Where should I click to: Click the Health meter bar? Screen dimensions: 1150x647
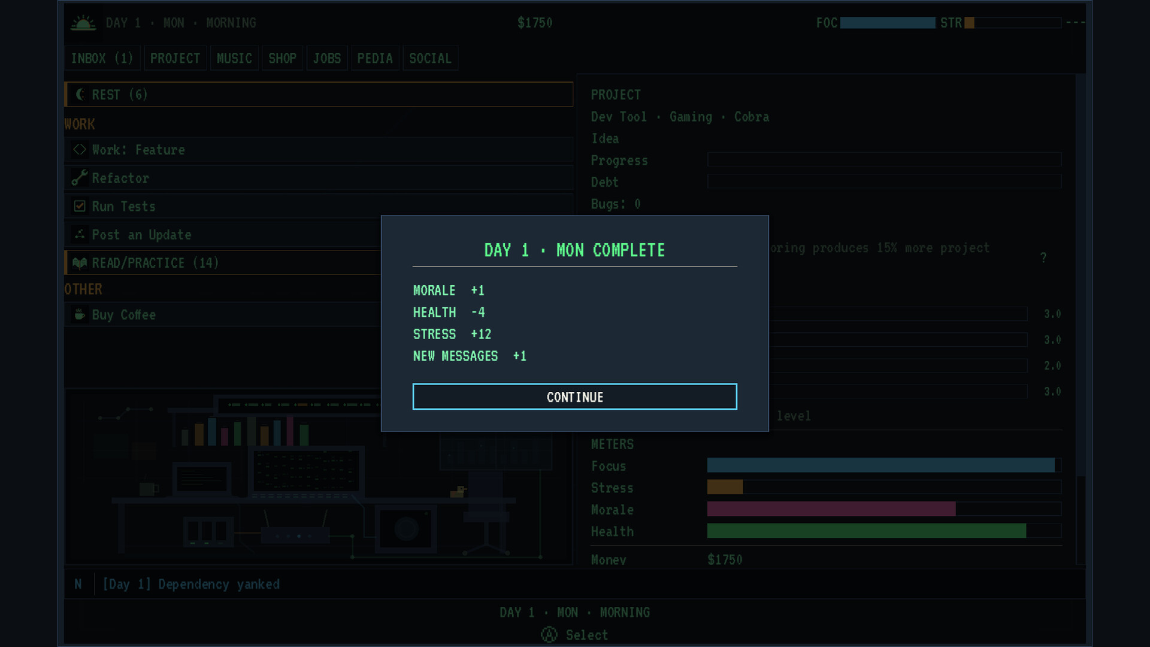(884, 531)
